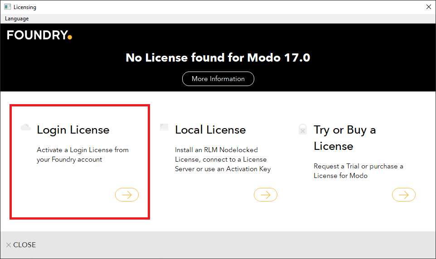Open the Language menu
This screenshot has width=436, height=259.
click(17, 19)
